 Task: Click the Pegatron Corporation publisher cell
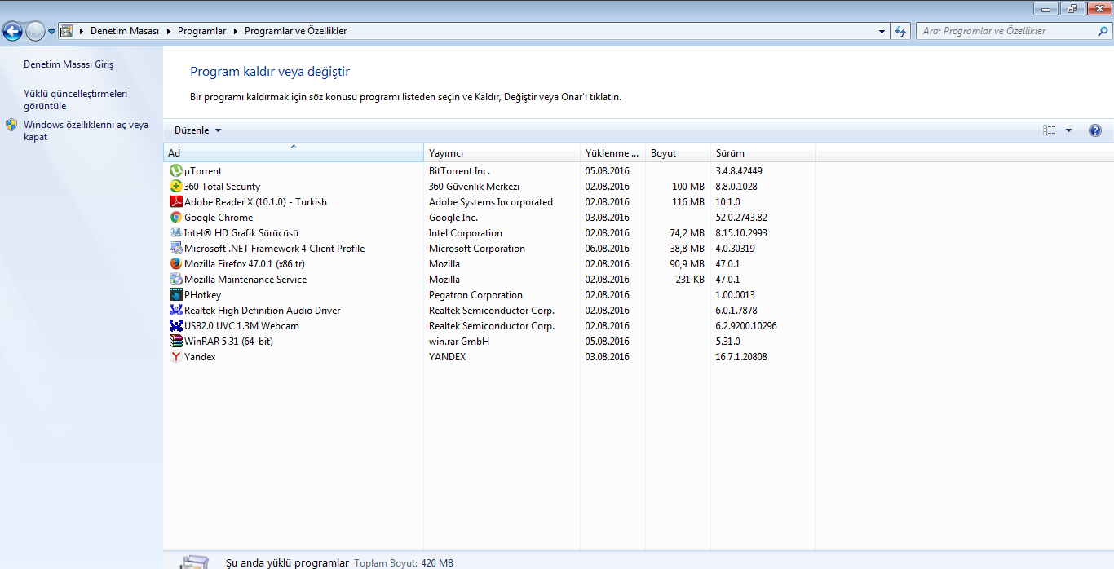tap(475, 295)
